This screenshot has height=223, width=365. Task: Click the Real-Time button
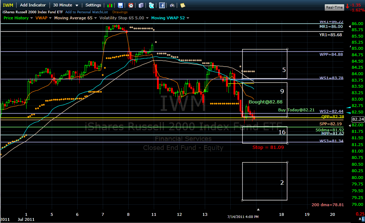click(x=334, y=8)
